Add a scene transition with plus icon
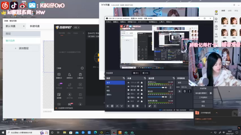 pos(179,91)
